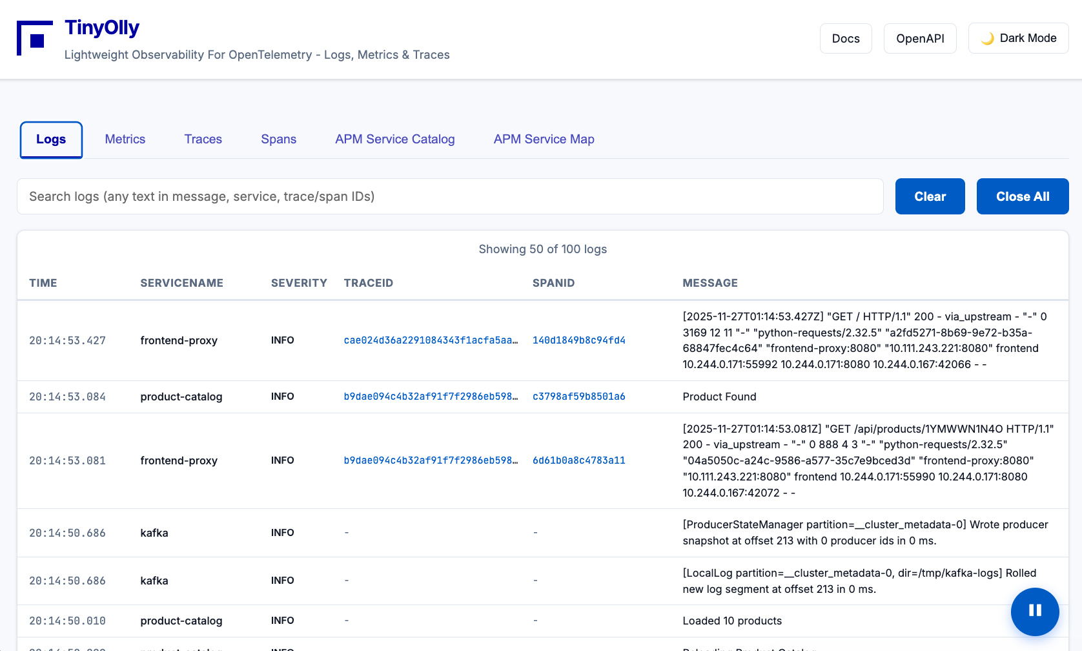Focus the search logs input field
This screenshot has width=1082, height=651.
pos(449,196)
